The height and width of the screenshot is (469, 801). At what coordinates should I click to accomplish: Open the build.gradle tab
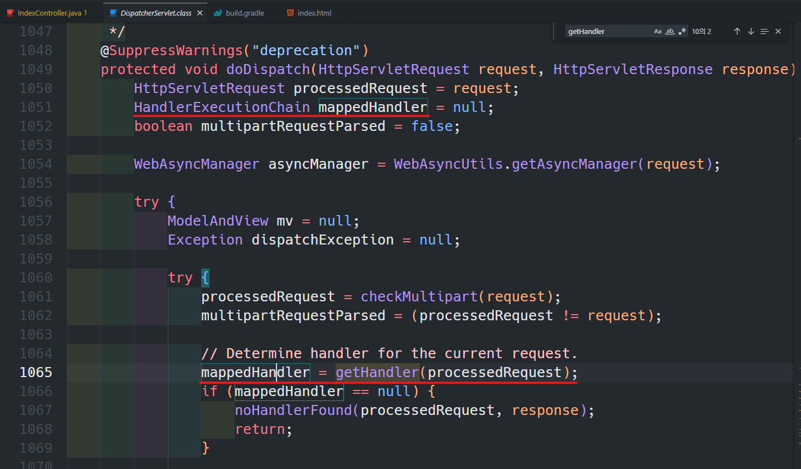(x=244, y=12)
